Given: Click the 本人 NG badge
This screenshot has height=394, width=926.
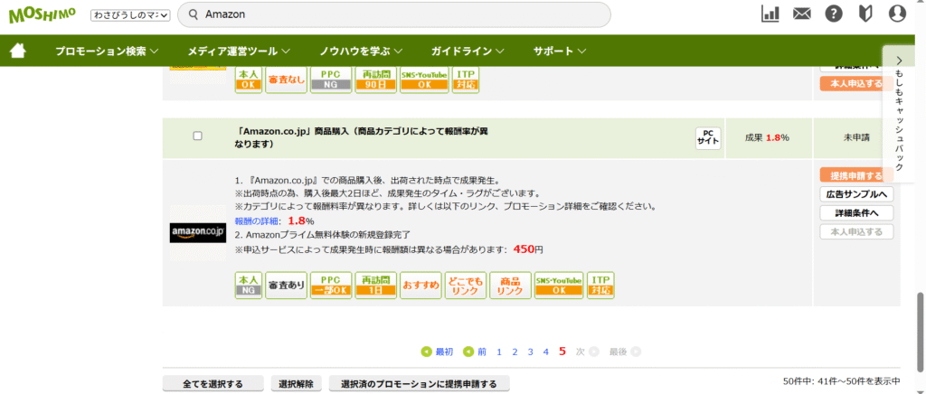Looking at the screenshot, I should point(248,286).
